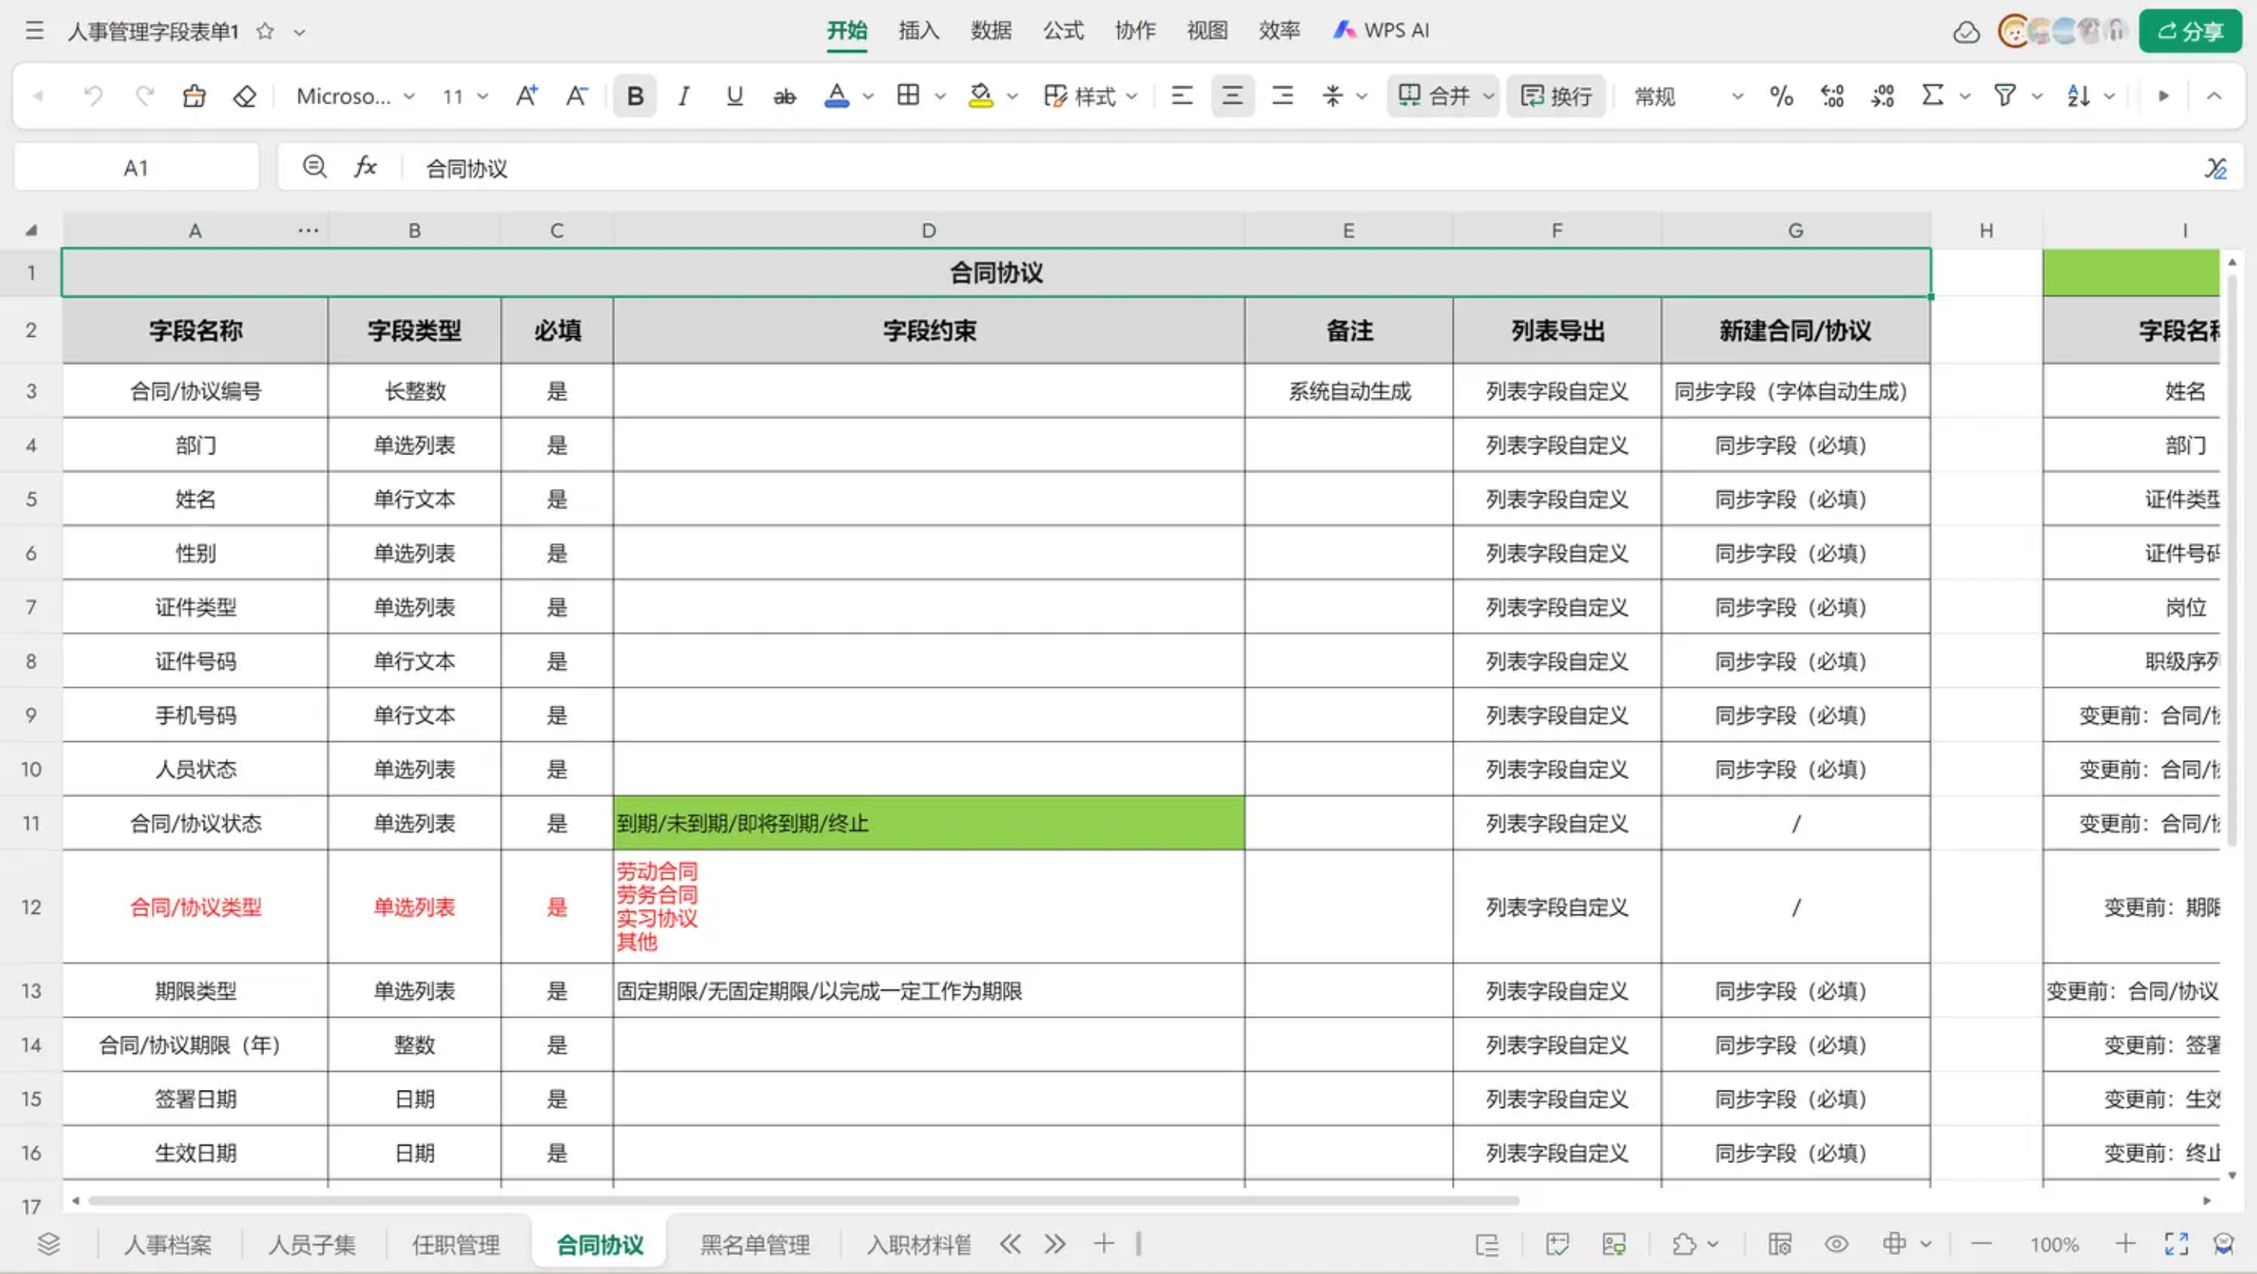The image size is (2257, 1274).
Task: Click the increase font size icon
Action: pyautogui.click(x=526, y=96)
